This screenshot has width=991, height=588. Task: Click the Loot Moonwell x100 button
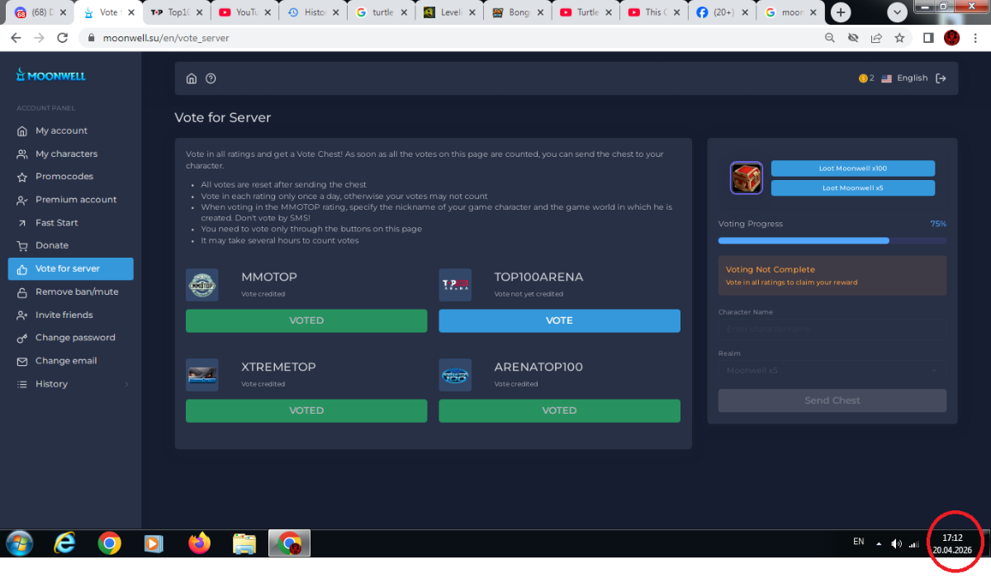coord(852,168)
